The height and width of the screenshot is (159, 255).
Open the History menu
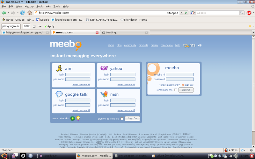click(29, 6)
